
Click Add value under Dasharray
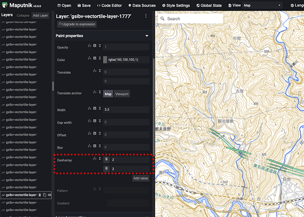click(x=141, y=178)
